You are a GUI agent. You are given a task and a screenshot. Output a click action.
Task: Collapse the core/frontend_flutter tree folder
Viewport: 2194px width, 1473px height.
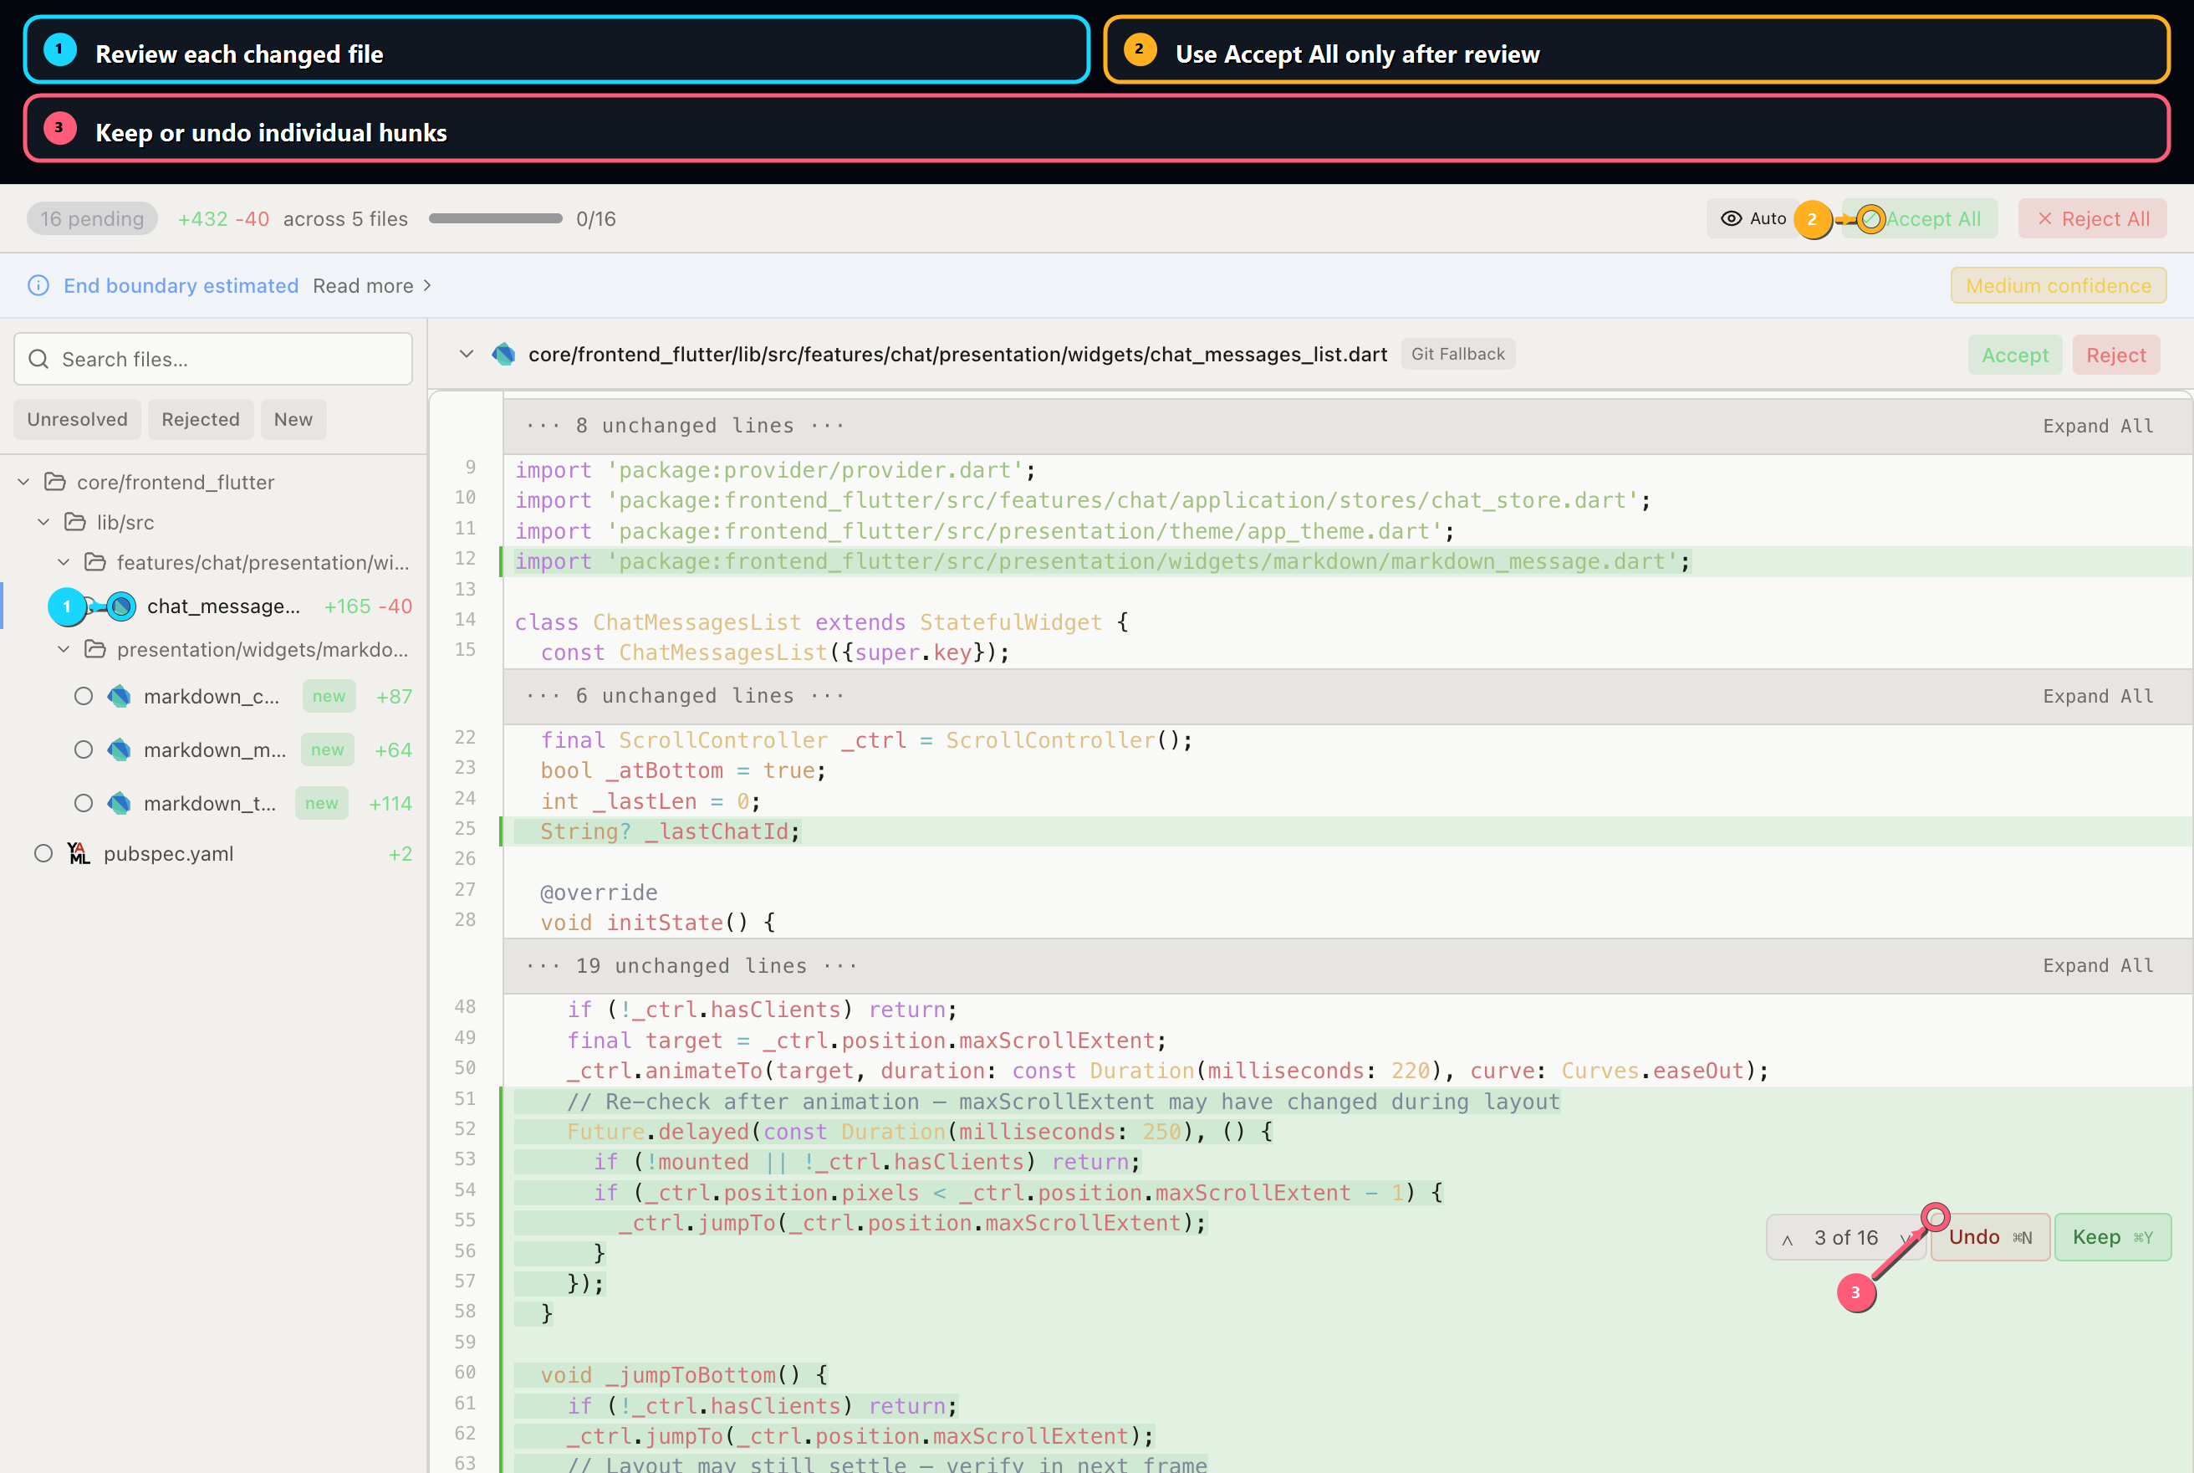tap(23, 482)
